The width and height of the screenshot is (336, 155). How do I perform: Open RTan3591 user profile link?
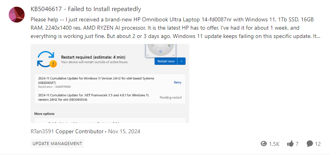click(x=42, y=131)
